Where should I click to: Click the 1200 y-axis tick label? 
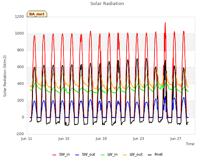click(x=19, y=16)
